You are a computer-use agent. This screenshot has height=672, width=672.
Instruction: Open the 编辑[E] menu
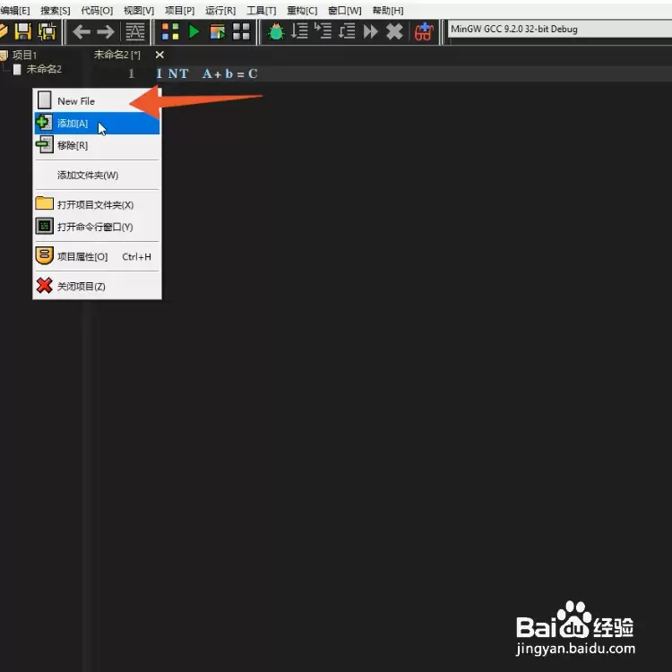tap(15, 10)
